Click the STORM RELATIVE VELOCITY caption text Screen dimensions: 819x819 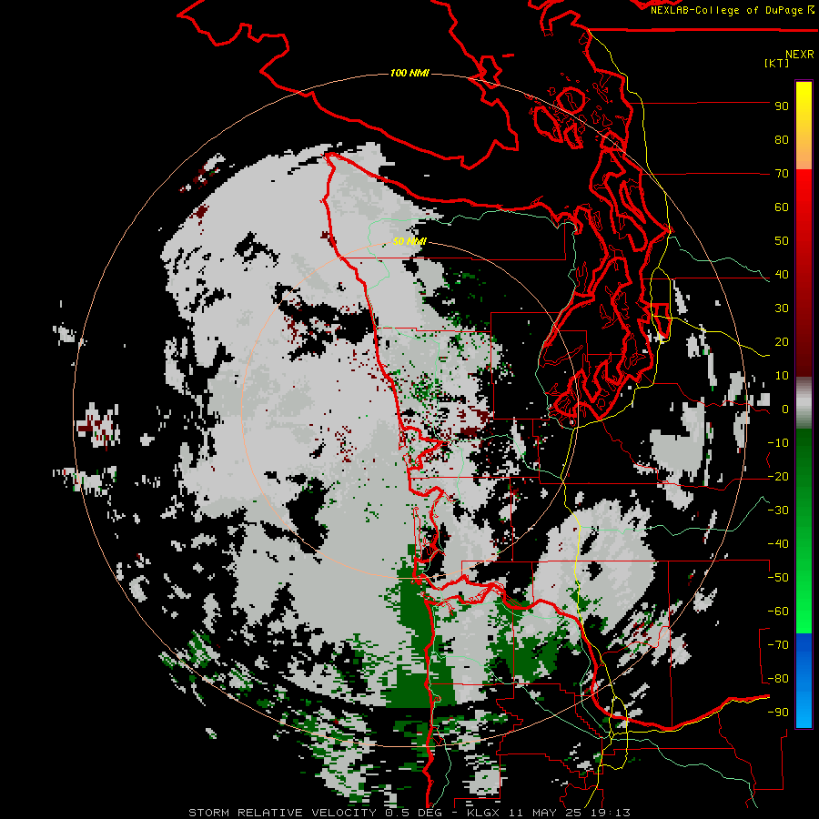[282, 813]
